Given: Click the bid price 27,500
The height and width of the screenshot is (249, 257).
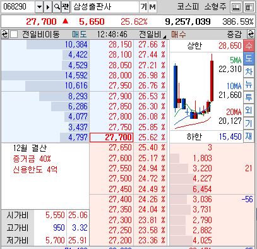Looking at the screenshot, I should tap(120, 178).
